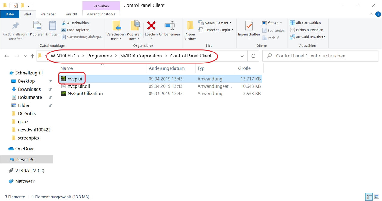382x201 pixels.
Task: Open the Datei menu tab
Action: pos(10,14)
